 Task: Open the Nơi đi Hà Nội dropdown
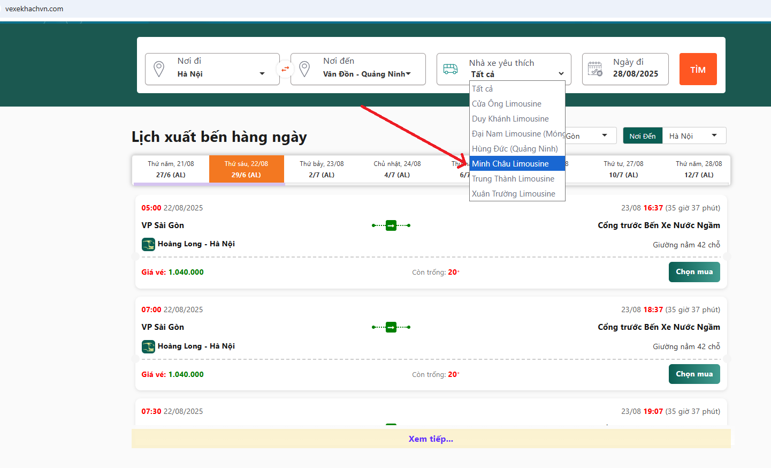(212, 69)
